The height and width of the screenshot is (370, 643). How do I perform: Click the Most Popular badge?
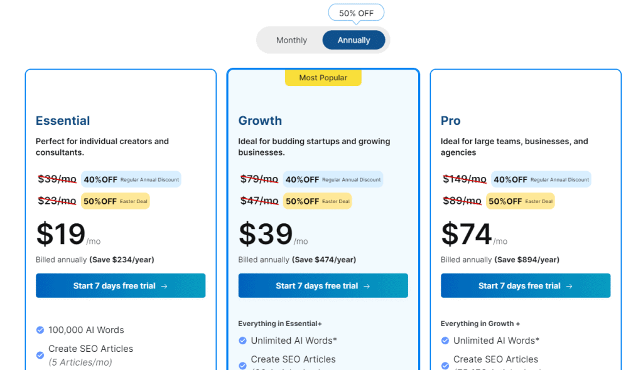tap(323, 77)
